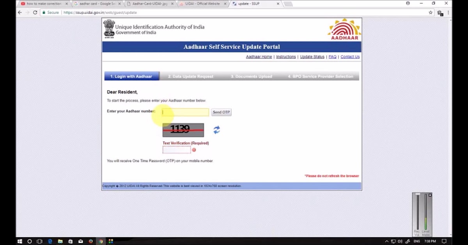Viewport: 468px width, 245px height.
Task: Bookmark this page with the star icon
Action: 431,12
